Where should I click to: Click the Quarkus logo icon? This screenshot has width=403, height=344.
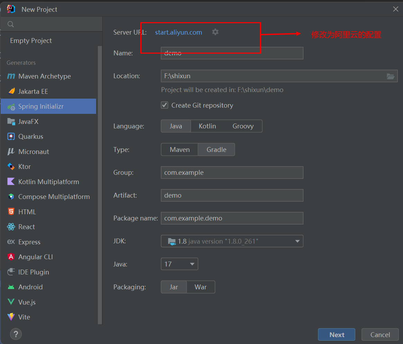11,136
